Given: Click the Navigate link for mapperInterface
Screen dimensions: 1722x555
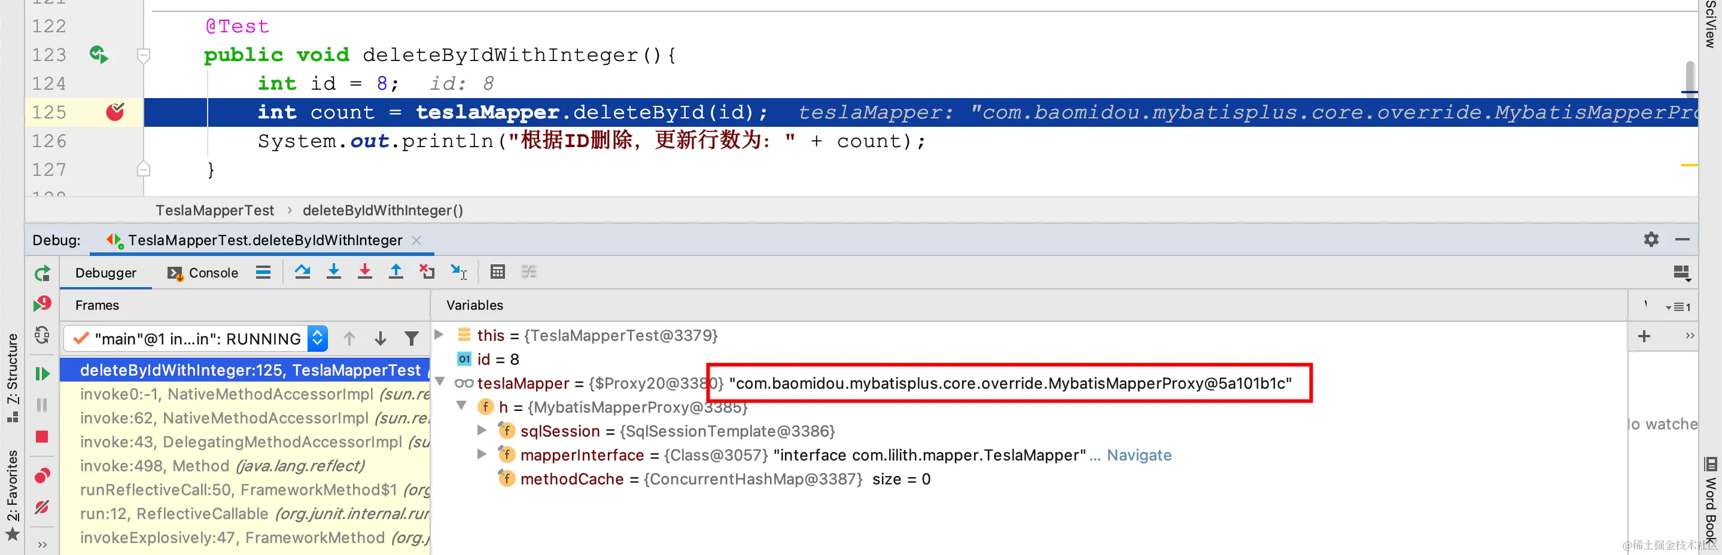Looking at the screenshot, I should (1139, 455).
